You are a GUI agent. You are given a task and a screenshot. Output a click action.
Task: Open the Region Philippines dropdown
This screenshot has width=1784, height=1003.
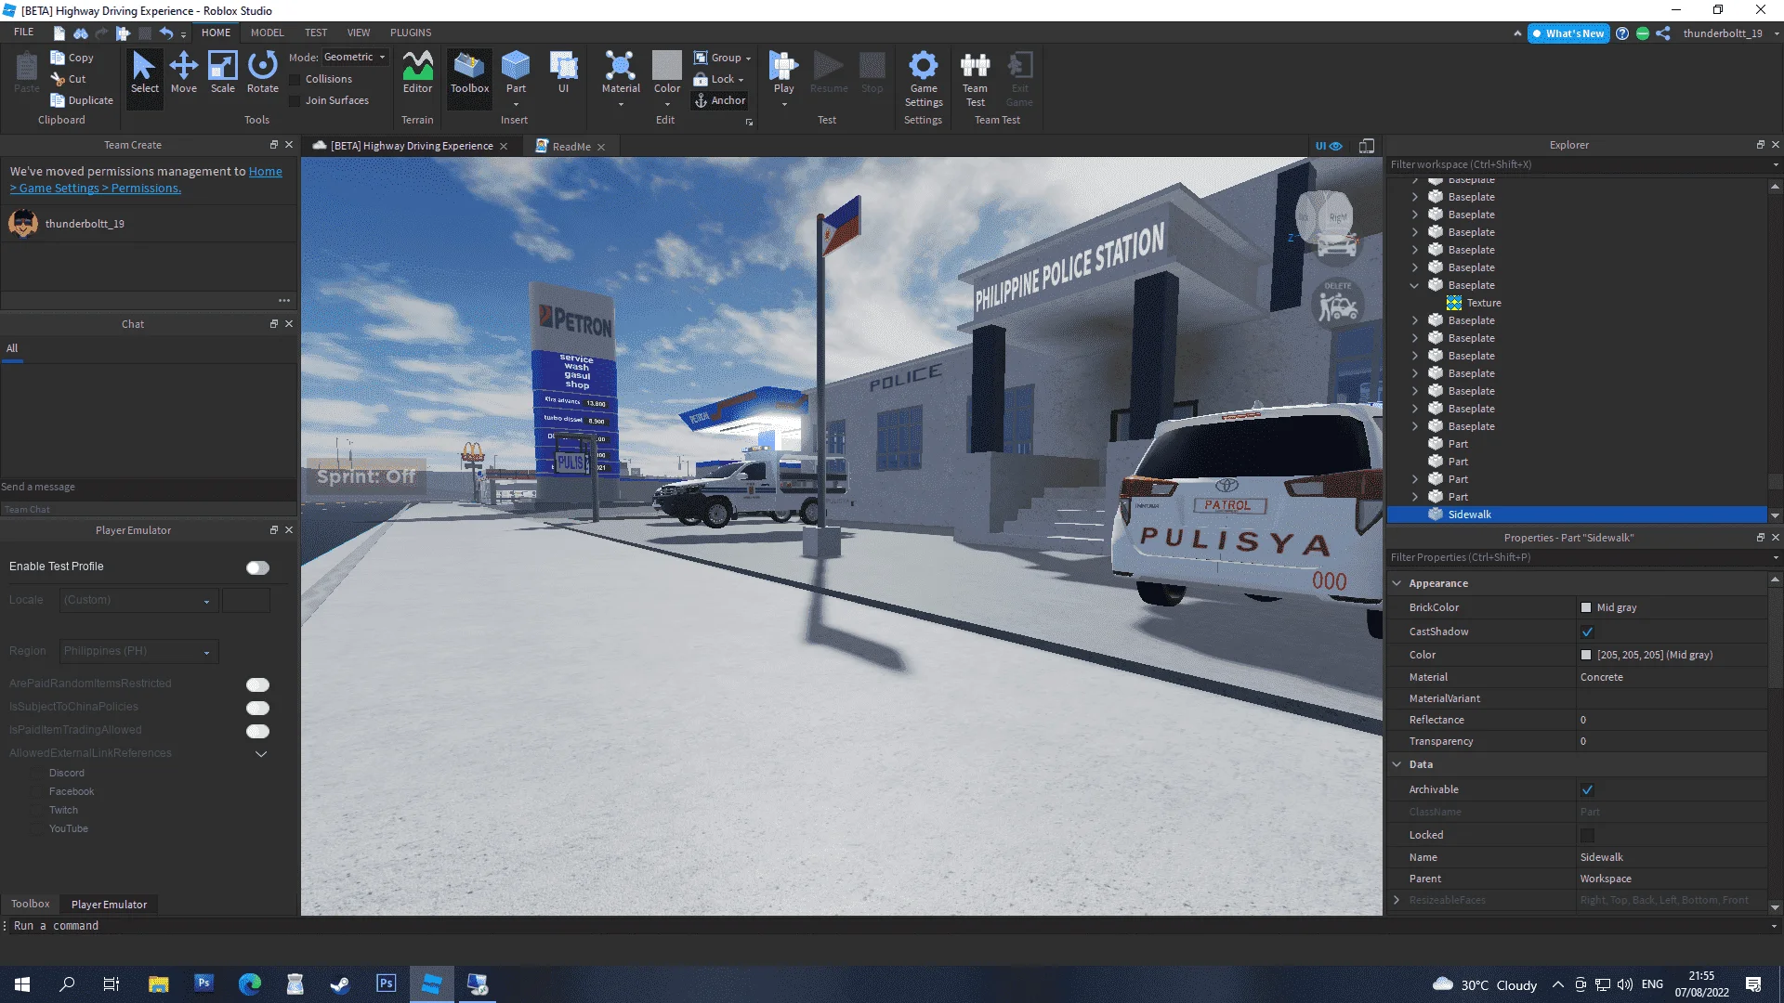click(139, 652)
